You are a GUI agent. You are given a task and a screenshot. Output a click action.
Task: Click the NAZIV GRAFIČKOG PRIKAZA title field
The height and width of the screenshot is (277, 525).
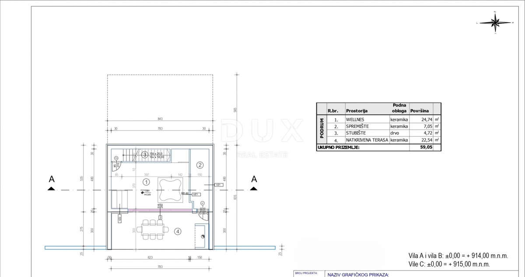tap(358, 275)
